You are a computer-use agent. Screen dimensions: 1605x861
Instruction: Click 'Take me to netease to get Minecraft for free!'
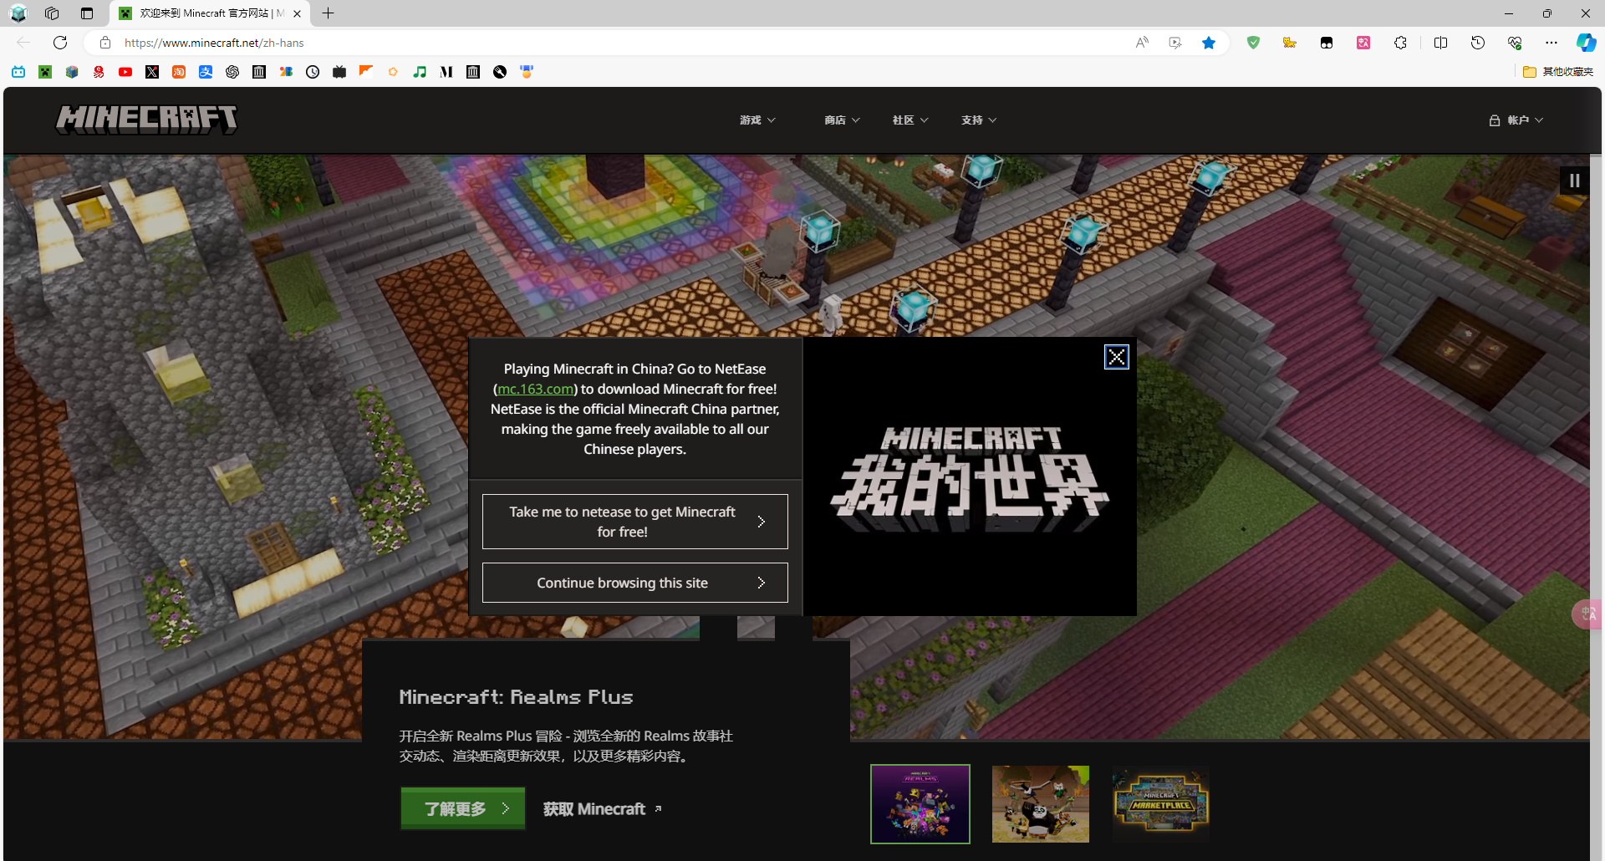click(635, 522)
